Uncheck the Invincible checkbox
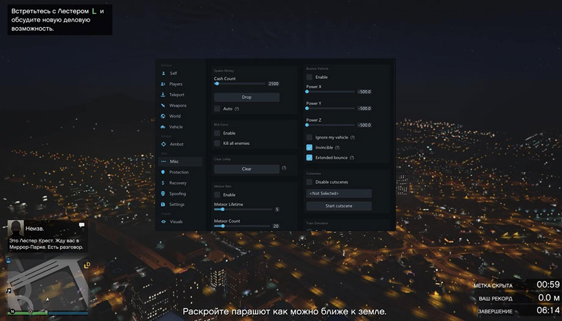 tap(309, 147)
